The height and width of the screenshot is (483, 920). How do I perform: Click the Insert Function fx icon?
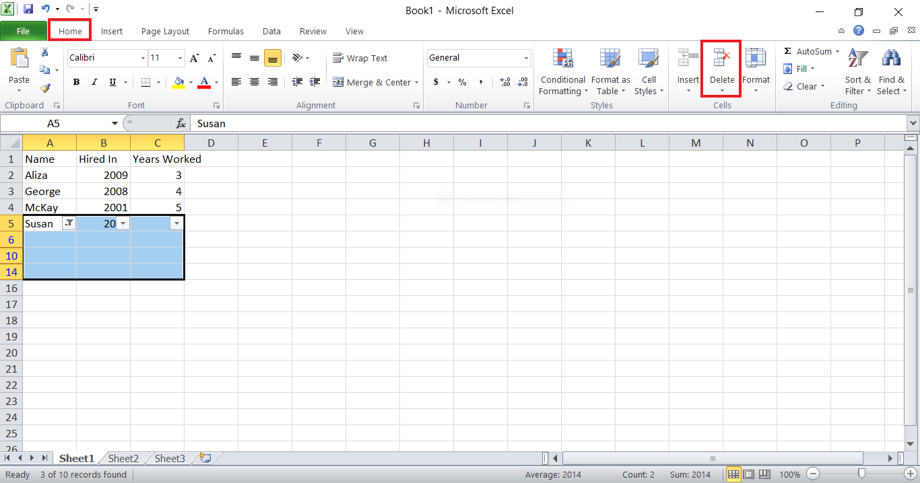(180, 123)
